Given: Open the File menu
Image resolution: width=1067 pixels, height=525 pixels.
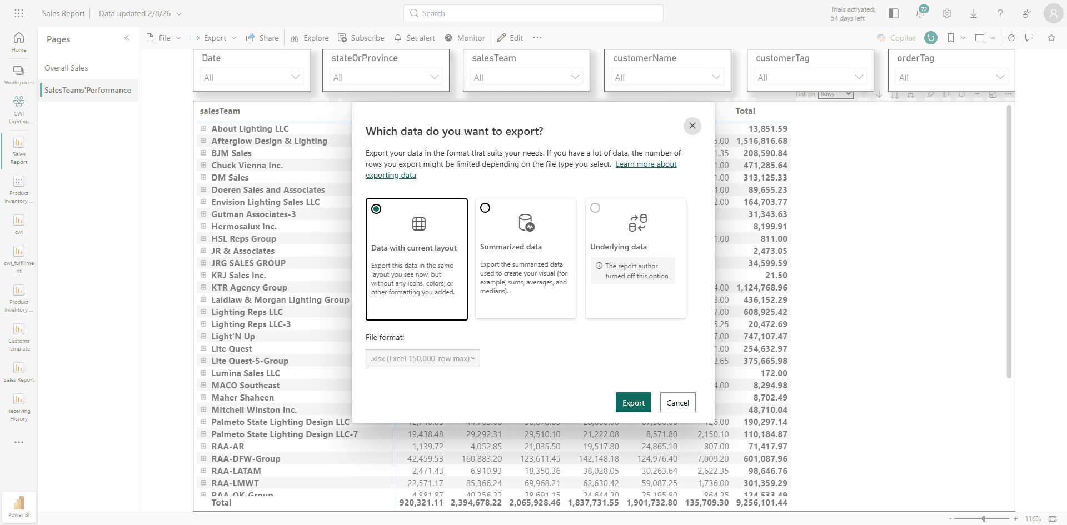Looking at the screenshot, I should [164, 38].
